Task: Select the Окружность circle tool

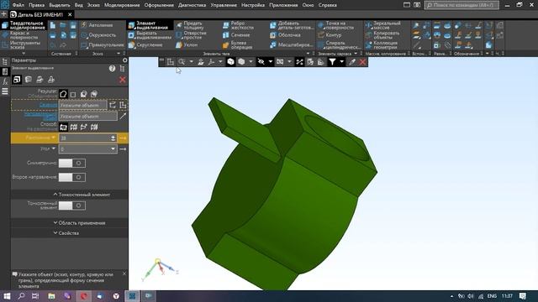Action: (x=98, y=35)
